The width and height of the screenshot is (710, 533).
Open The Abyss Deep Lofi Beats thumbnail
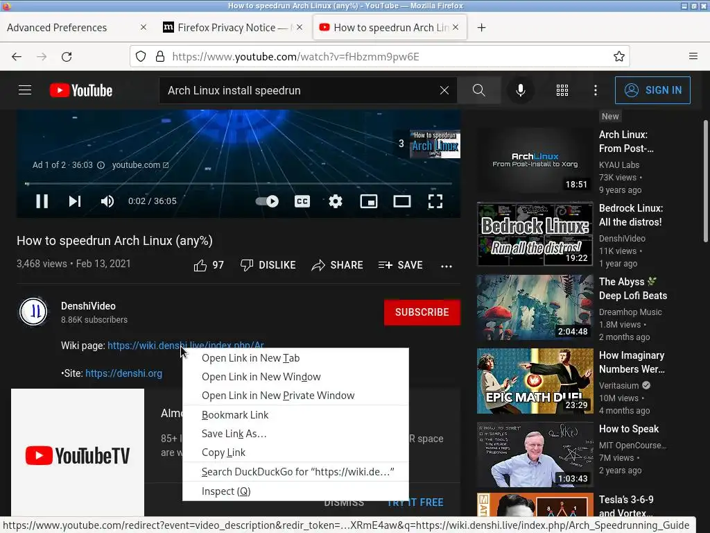[535, 307]
